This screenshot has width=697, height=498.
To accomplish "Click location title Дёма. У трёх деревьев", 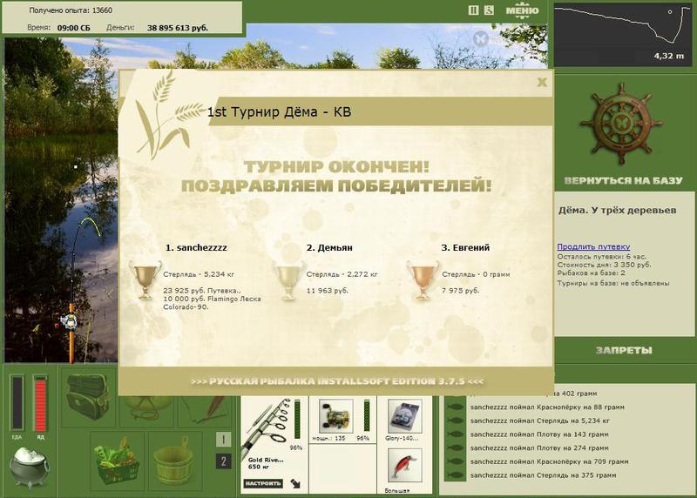I will click(x=618, y=211).
